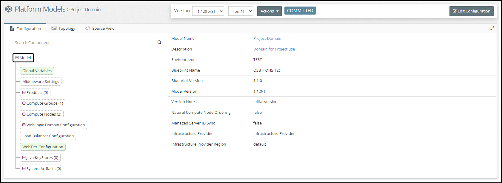Expand WebLogic Domain Configuration node
The image size is (502, 183).
tap(24, 125)
